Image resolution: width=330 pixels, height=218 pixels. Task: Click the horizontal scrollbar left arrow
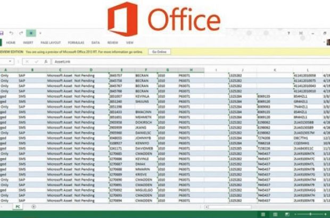click(207, 207)
